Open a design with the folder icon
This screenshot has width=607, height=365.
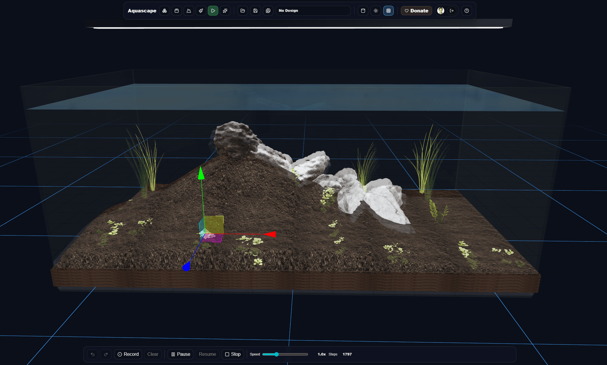[243, 11]
